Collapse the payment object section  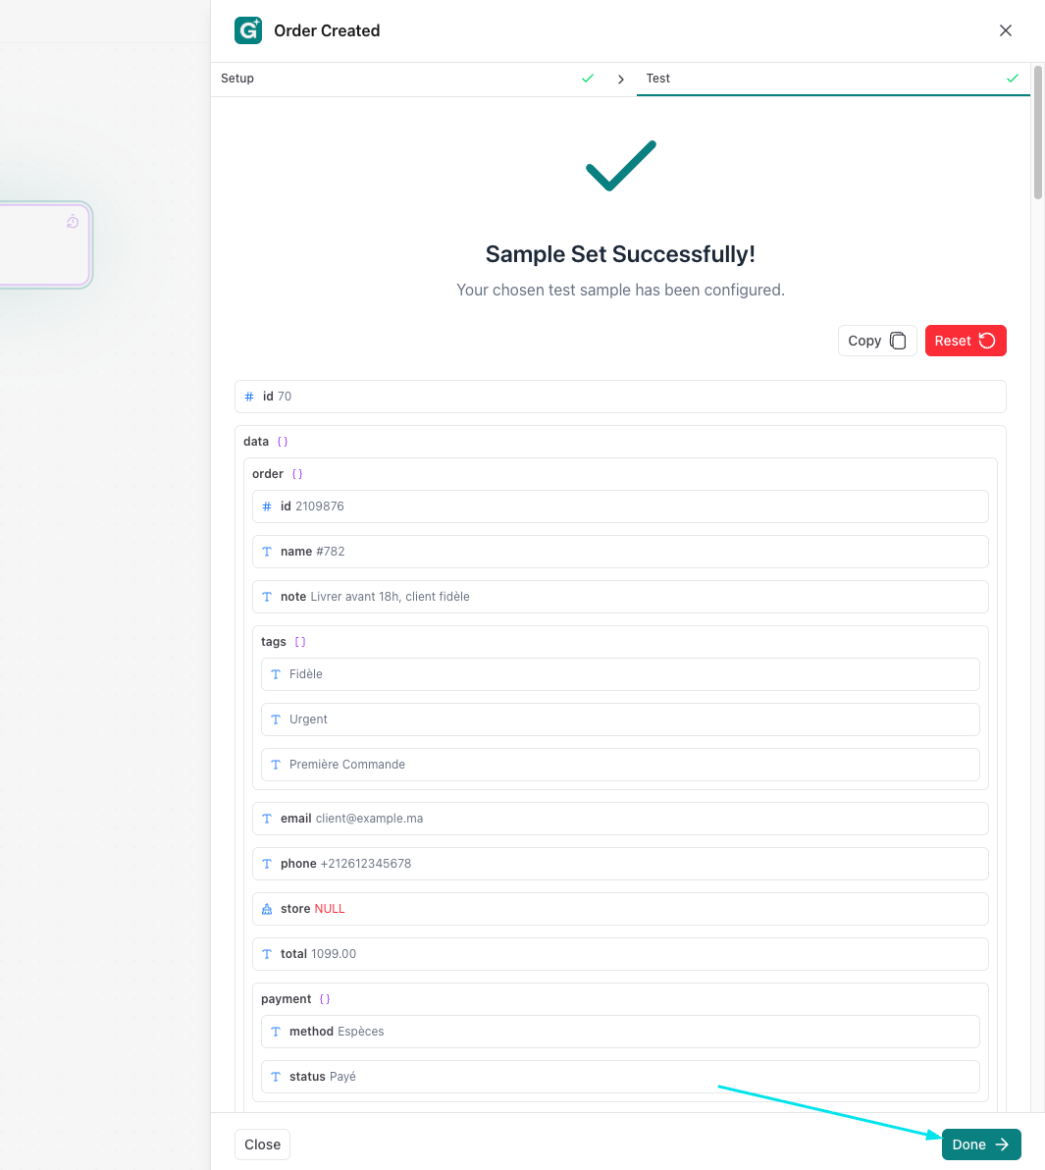(x=287, y=999)
